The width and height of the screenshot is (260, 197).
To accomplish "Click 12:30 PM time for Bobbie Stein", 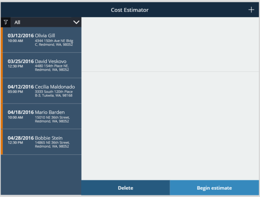I will point(15,142).
